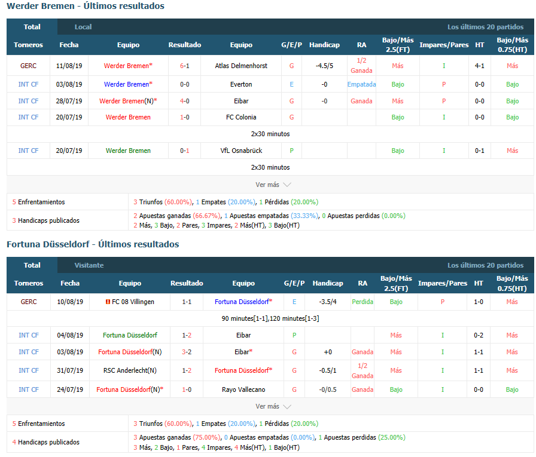This screenshot has width=536, height=457.
Task: Click the -0/0.5 handicap in Rayo Vallecano row
Action: tap(327, 389)
